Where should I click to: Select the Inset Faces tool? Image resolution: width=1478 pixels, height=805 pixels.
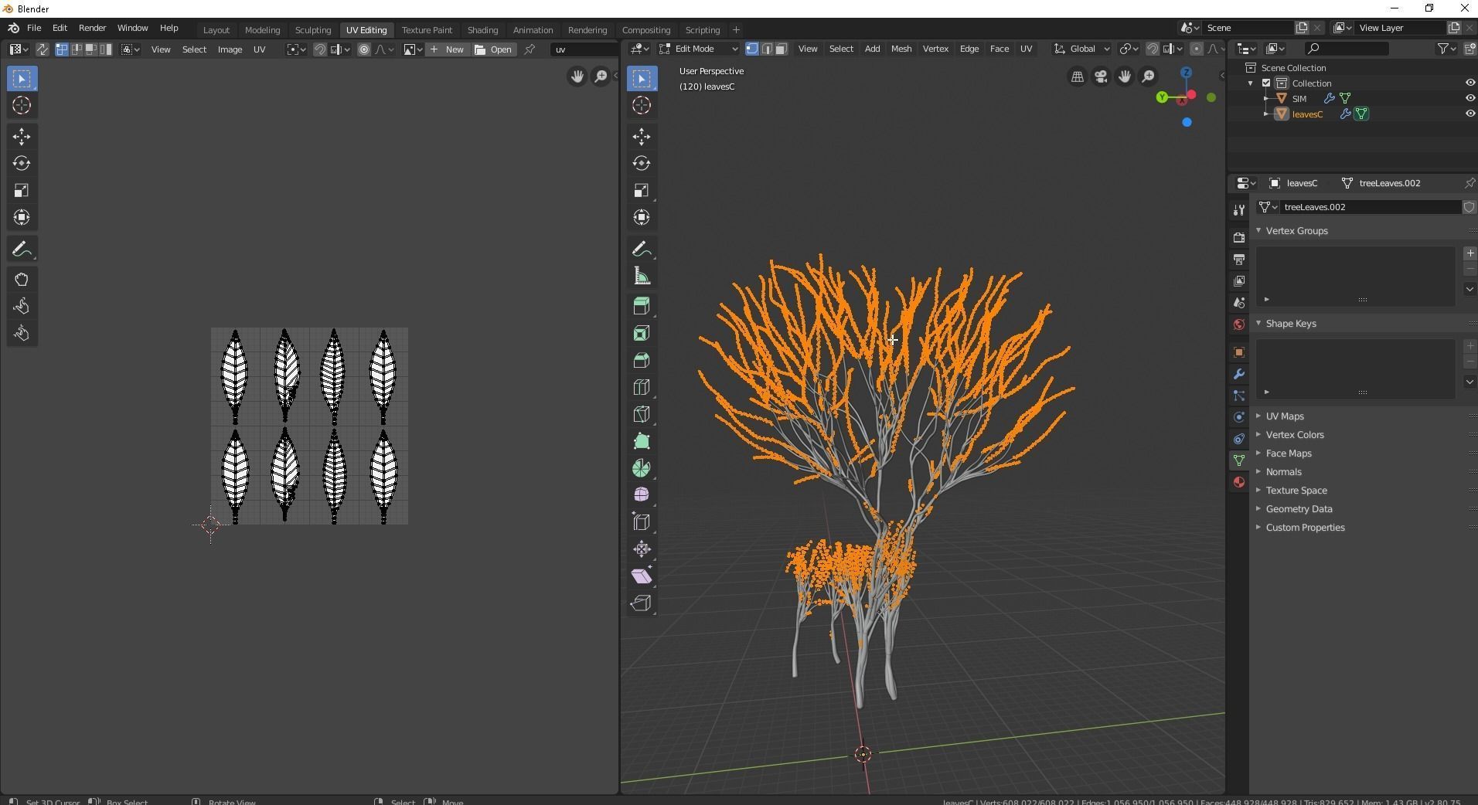pos(642,334)
